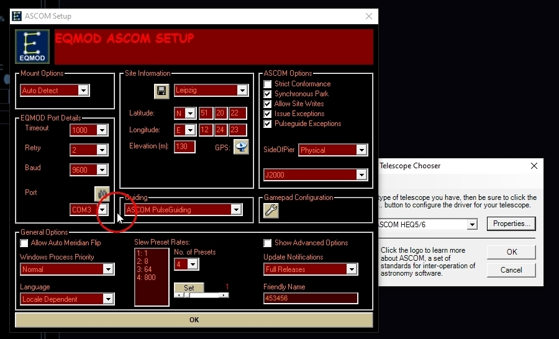Click Set button for slew presets
The image size is (559, 339).
click(x=189, y=287)
